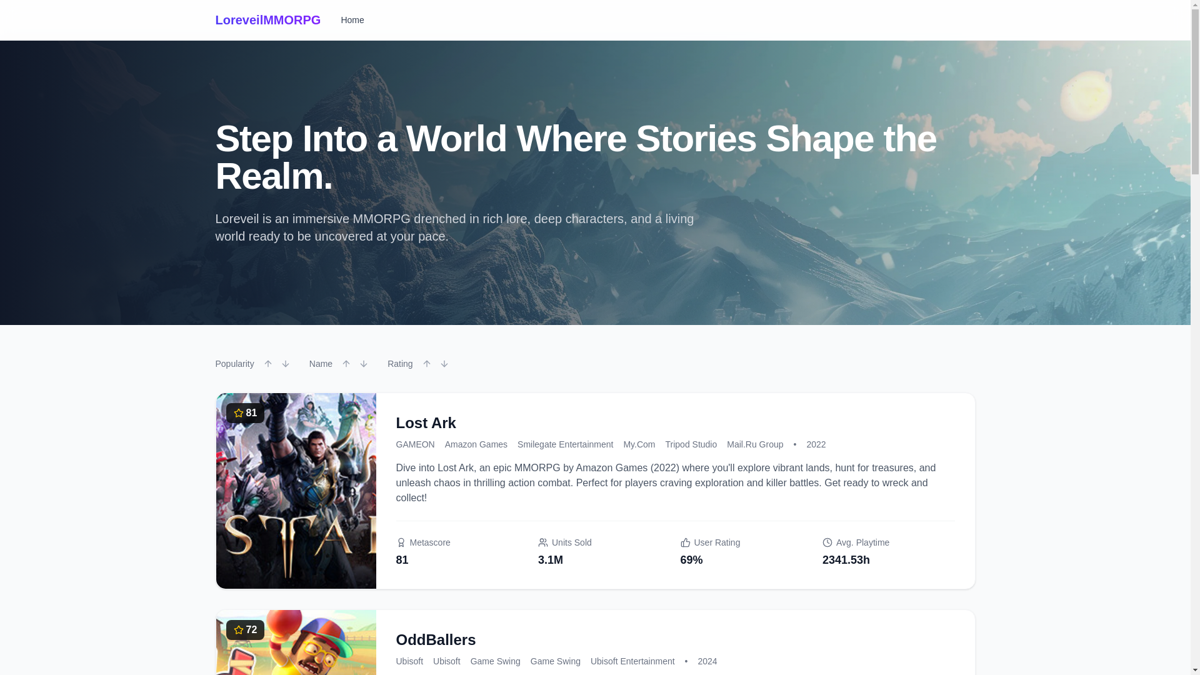Sort by Name ascending arrow

346,364
